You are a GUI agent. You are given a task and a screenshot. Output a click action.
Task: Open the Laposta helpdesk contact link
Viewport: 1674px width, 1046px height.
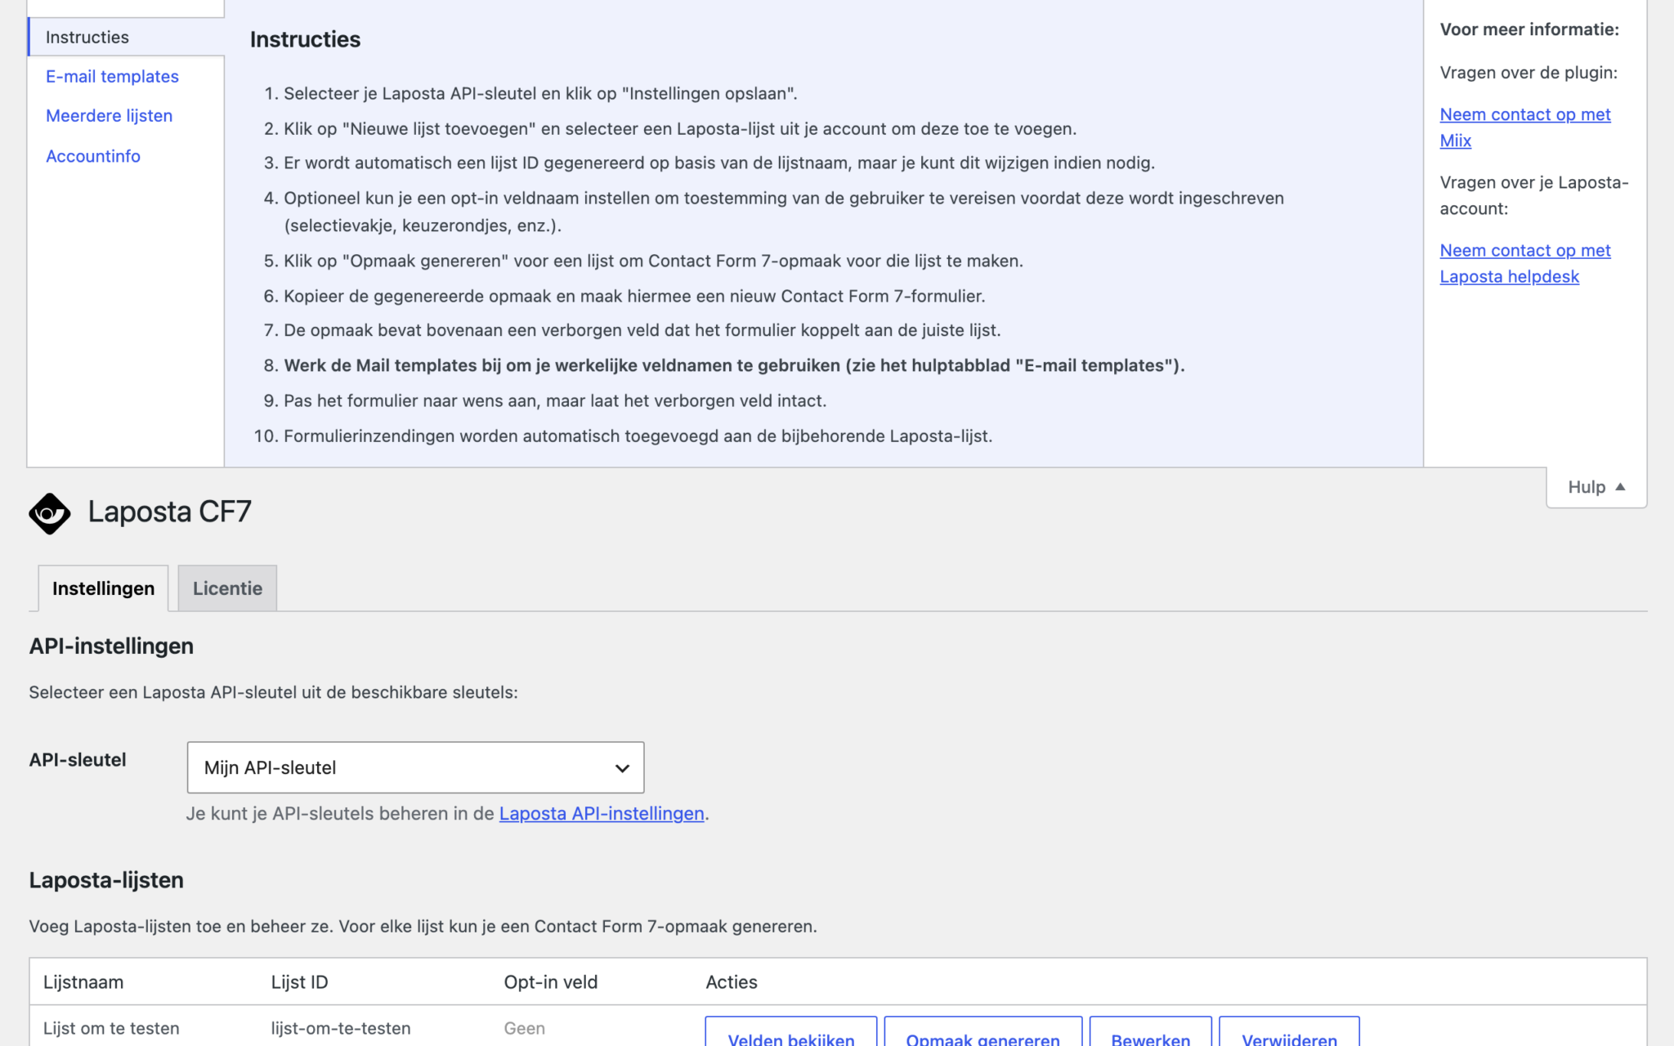[1524, 263]
